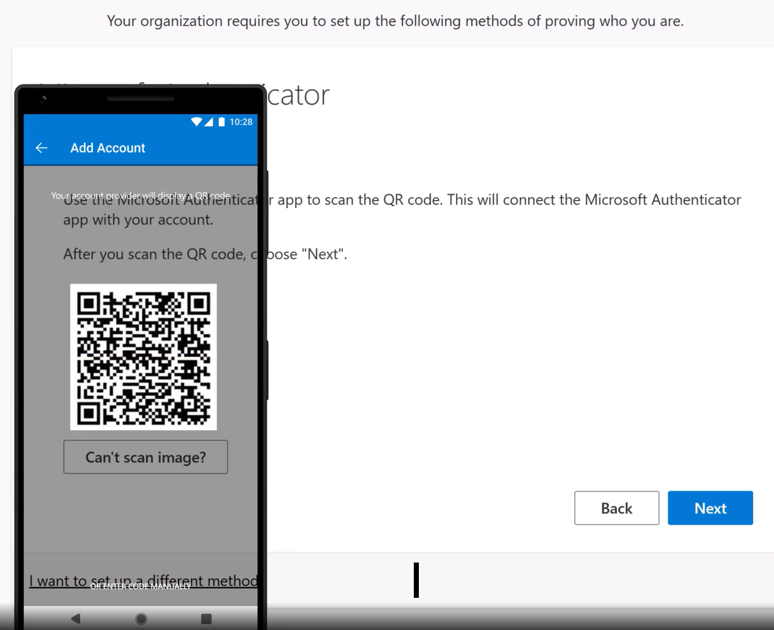Click "Your account provider will display a QR code" text
This screenshot has width=774, height=630.
coord(141,195)
